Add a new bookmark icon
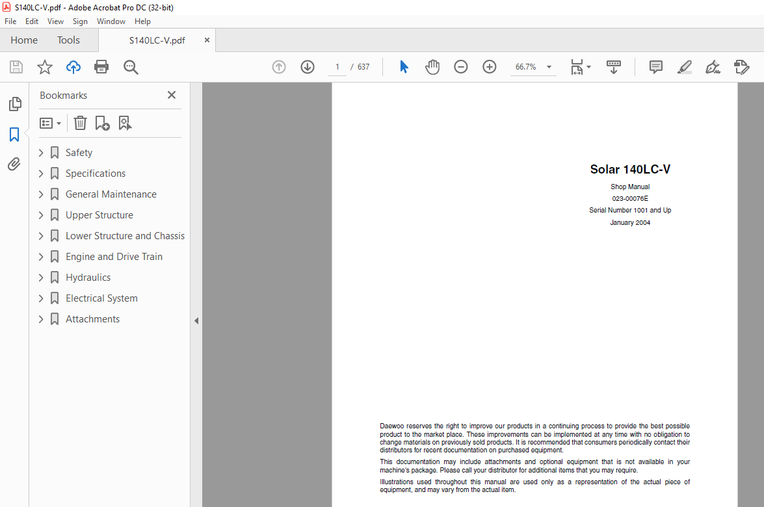This screenshot has width=764, height=507. 102,123
